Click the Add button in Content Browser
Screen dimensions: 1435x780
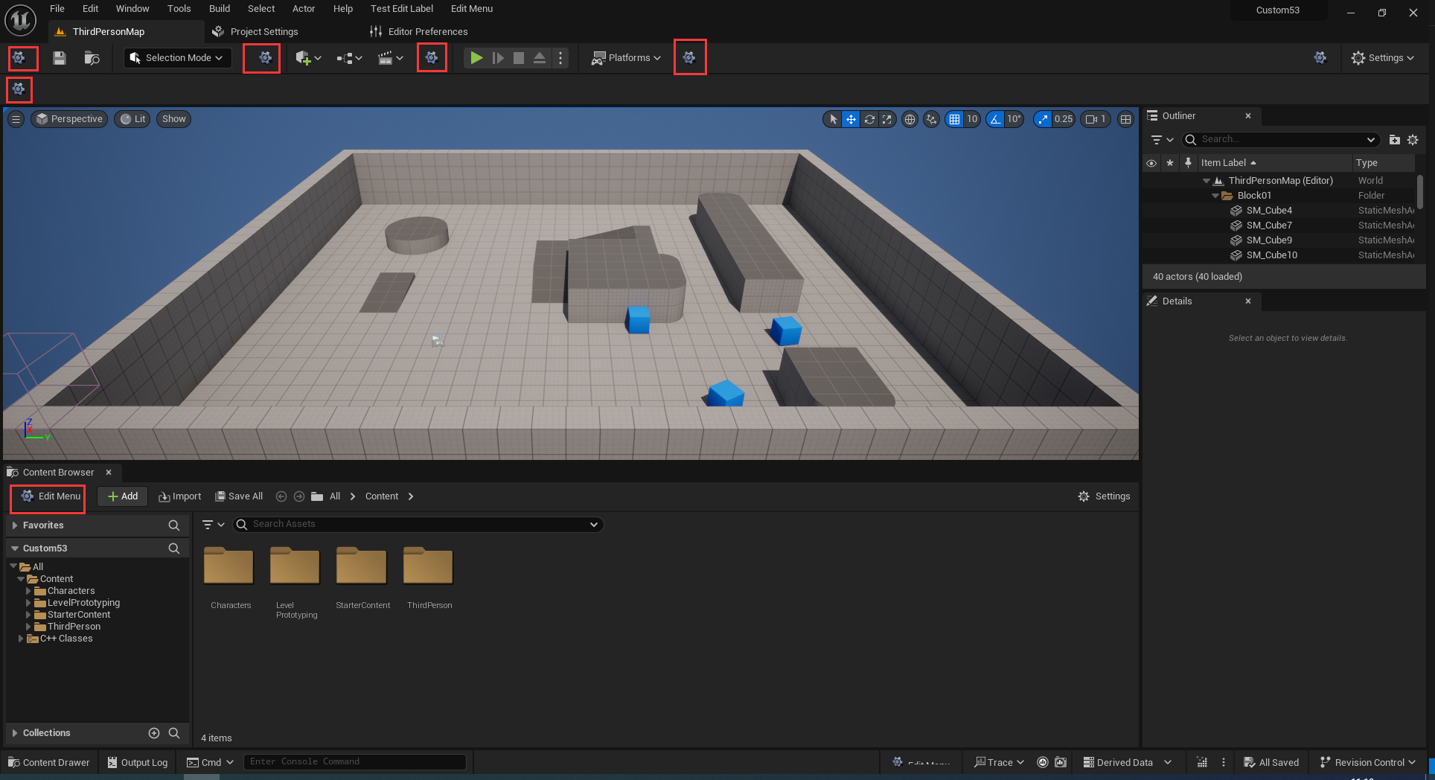pyautogui.click(x=123, y=496)
